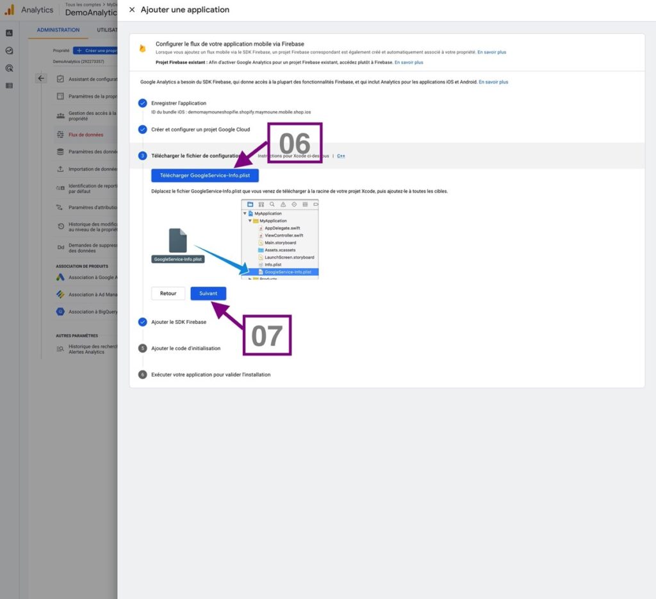Screen dimensions: 656x599
Task: Open the ADMINISTRATION tab
Action: tap(58, 30)
